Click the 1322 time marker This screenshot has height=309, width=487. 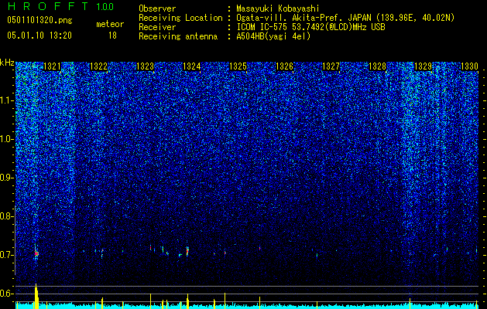(x=98, y=66)
